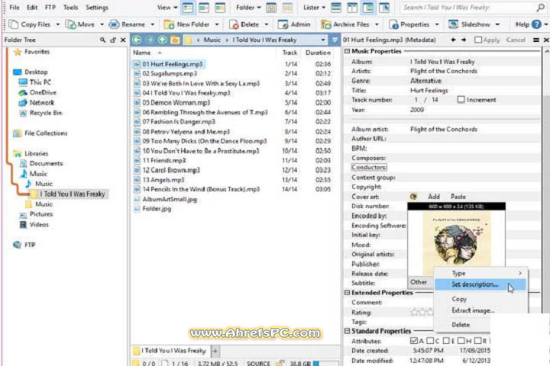Go up one level with the green up arrow

pyautogui.click(x=162, y=40)
